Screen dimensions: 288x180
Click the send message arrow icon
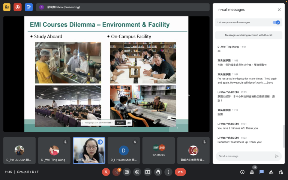(277, 156)
